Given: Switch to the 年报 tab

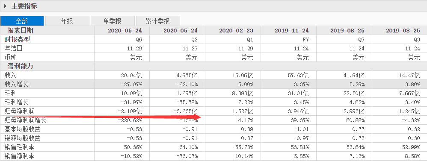Looking at the screenshot, I should 67,21.
